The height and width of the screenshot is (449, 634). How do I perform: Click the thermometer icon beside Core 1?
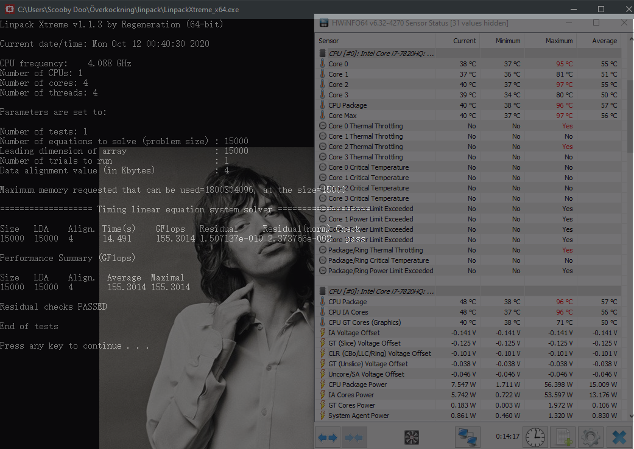[323, 74]
